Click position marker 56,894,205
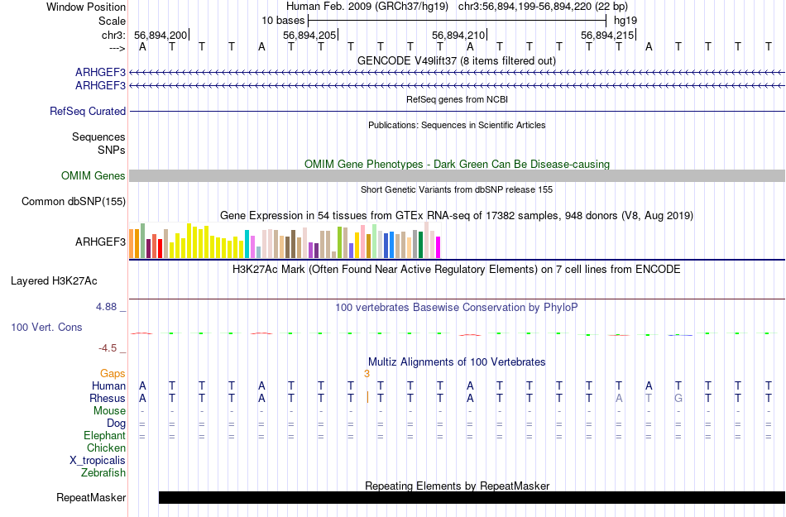This screenshot has width=786, height=517. click(309, 35)
